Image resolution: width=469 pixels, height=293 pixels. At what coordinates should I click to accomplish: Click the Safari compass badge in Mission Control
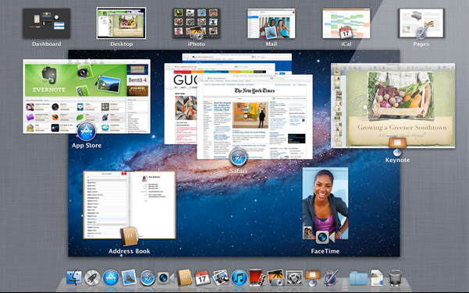238,157
